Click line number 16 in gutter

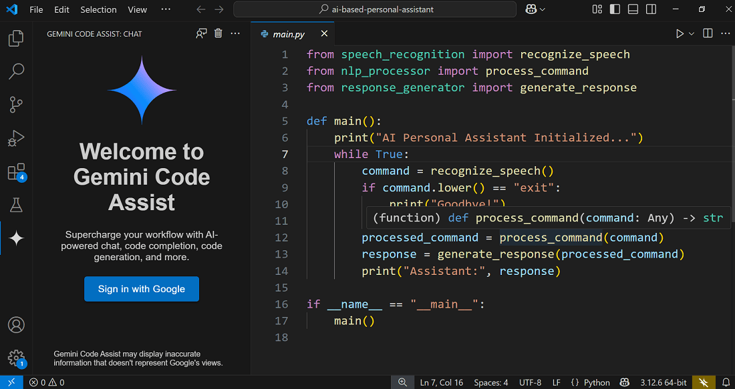click(x=281, y=304)
